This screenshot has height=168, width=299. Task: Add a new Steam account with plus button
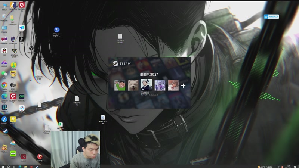coord(183,85)
